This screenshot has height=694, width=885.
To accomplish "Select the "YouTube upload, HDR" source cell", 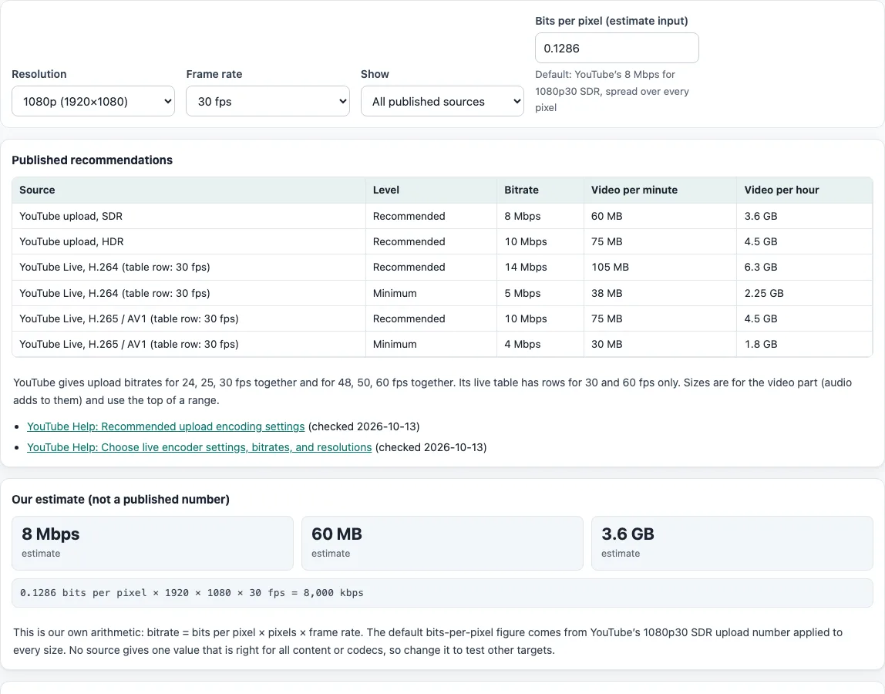I will 189,241.
